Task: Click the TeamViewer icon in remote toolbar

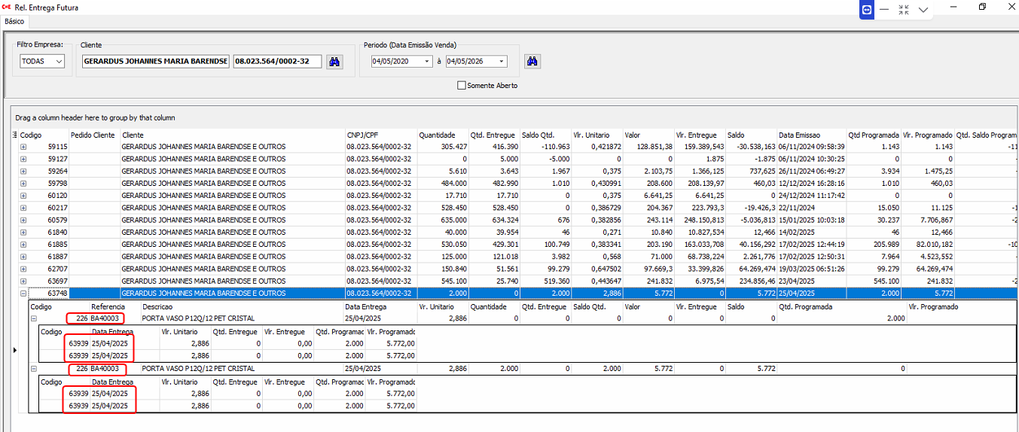Action: 867,10
